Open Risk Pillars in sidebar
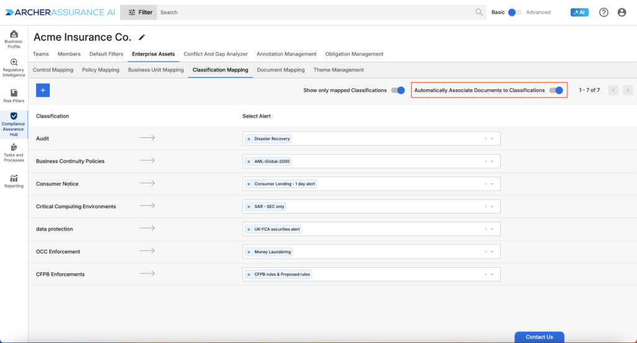637x343 pixels. [x=14, y=96]
